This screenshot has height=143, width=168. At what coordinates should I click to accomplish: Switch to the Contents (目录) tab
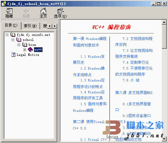[11, 25]
